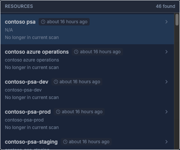The width and height of the screenshot is (180, 150).
Task: Click gray contoso-psa-prod subtitle
Action: [24, 120]
